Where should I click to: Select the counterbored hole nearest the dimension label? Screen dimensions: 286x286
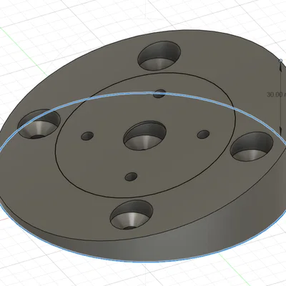[x=252, y=147]
